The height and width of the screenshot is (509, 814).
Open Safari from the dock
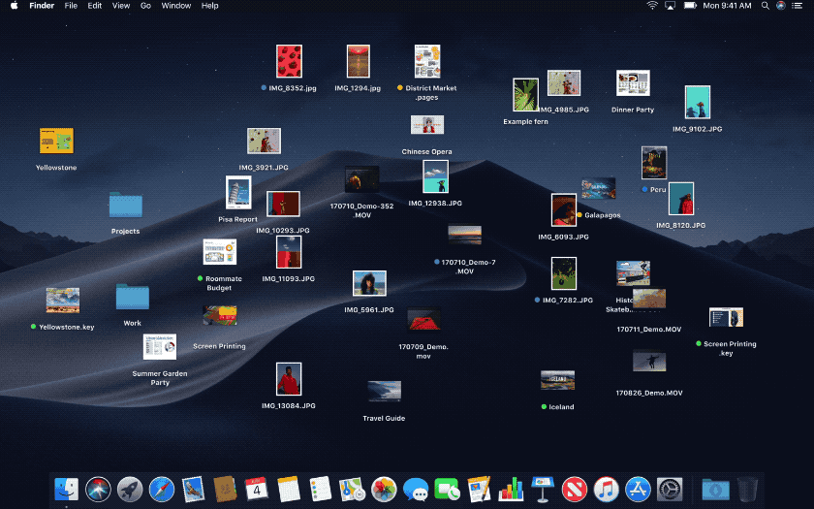click(x=161, y=490)
